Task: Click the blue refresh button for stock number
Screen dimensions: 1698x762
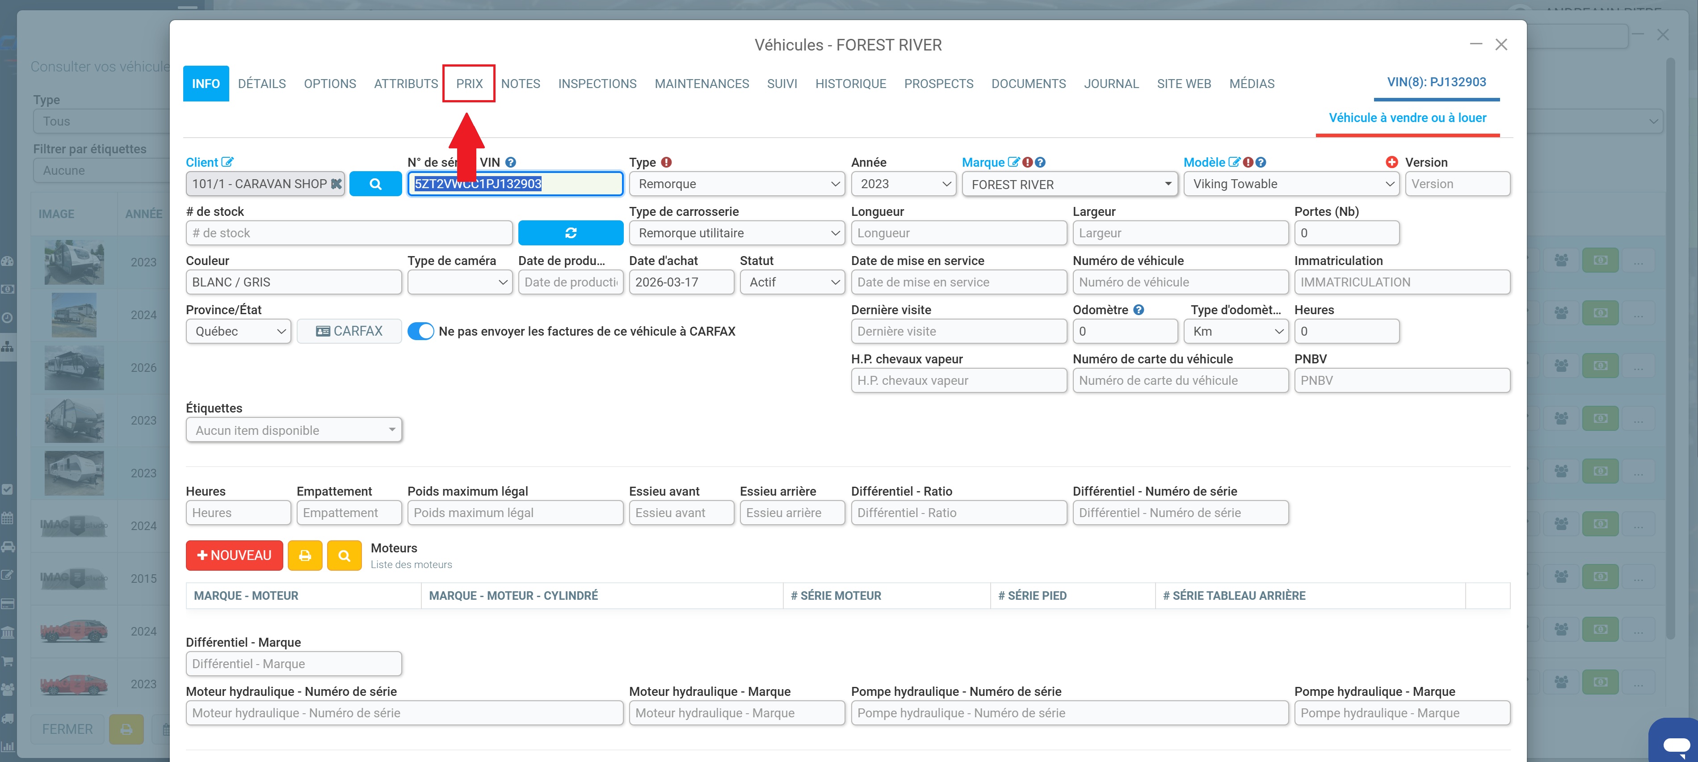Action: pos(570,233)
